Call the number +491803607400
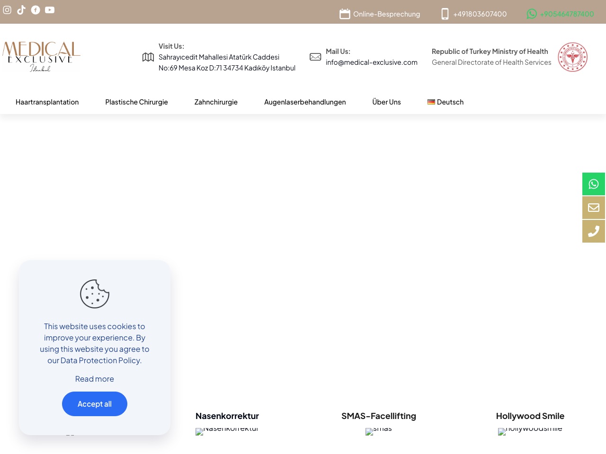The height and width of the screenshot is (454, 606). point(480,14)
